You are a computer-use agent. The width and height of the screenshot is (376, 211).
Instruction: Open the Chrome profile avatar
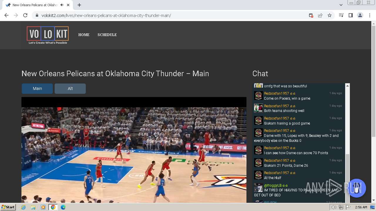point(360,15)
